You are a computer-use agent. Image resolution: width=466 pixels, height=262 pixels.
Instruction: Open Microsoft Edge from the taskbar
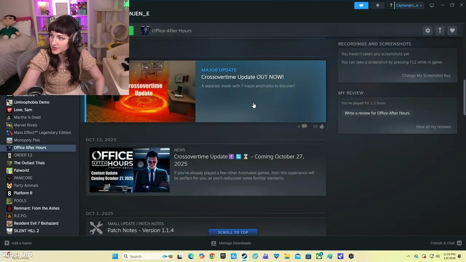click(x=191, y=256)
